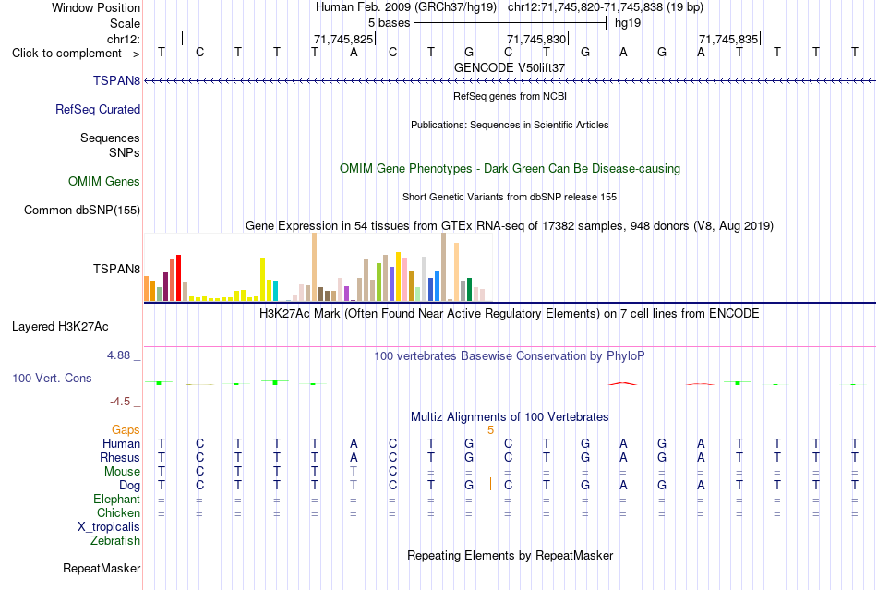This screenshot has width=877, height=590.
Task: Click the GENCODE TSPAN8 gene label
Action: 116,80
